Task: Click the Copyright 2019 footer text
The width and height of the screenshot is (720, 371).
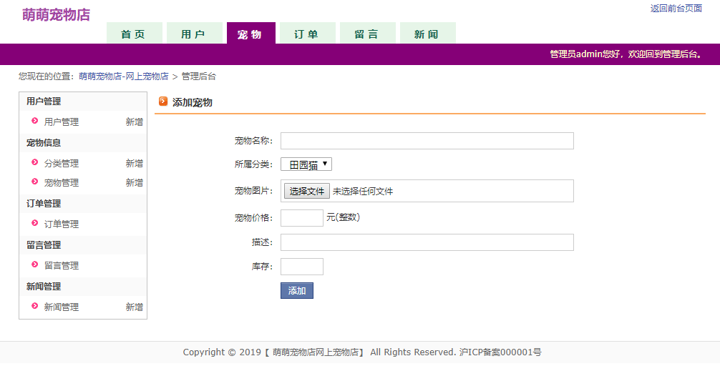Action: (362, 352)
